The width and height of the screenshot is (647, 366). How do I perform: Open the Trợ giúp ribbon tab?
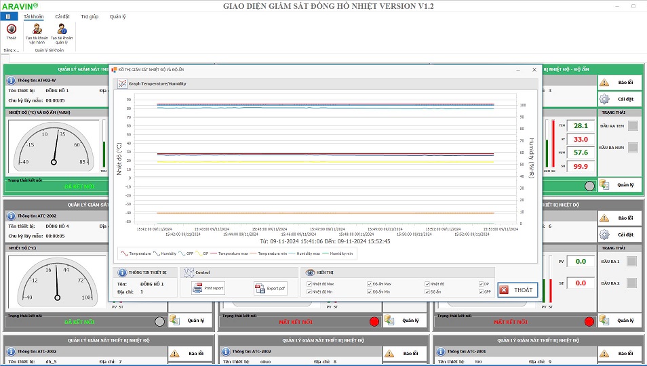click(89, 16)
